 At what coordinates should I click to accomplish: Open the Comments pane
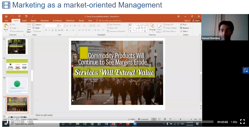[143, 119]
